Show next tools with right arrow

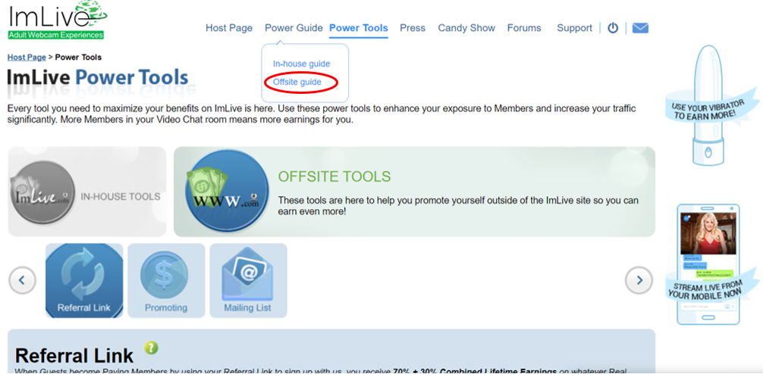click(639, 280)
